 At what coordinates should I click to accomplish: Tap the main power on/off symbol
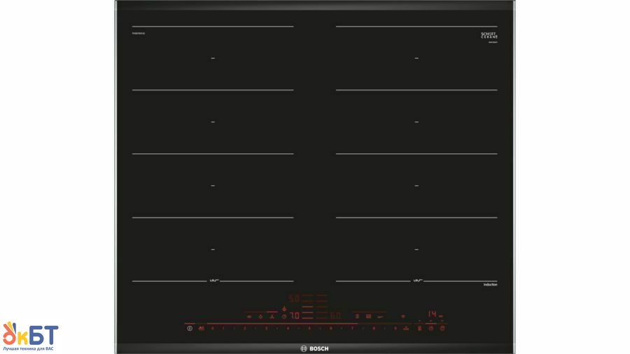tap(190, 328)
